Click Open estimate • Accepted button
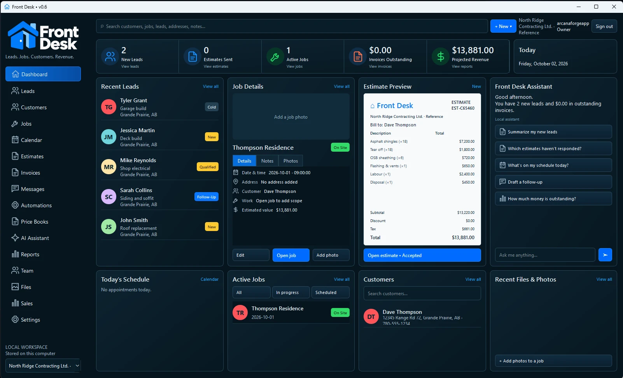 422,255
